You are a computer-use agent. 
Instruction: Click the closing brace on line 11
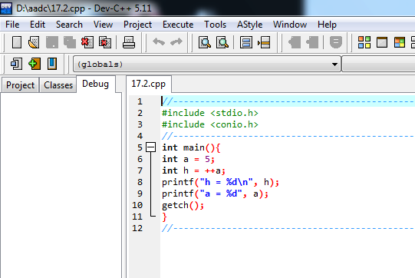pos(164,217)
